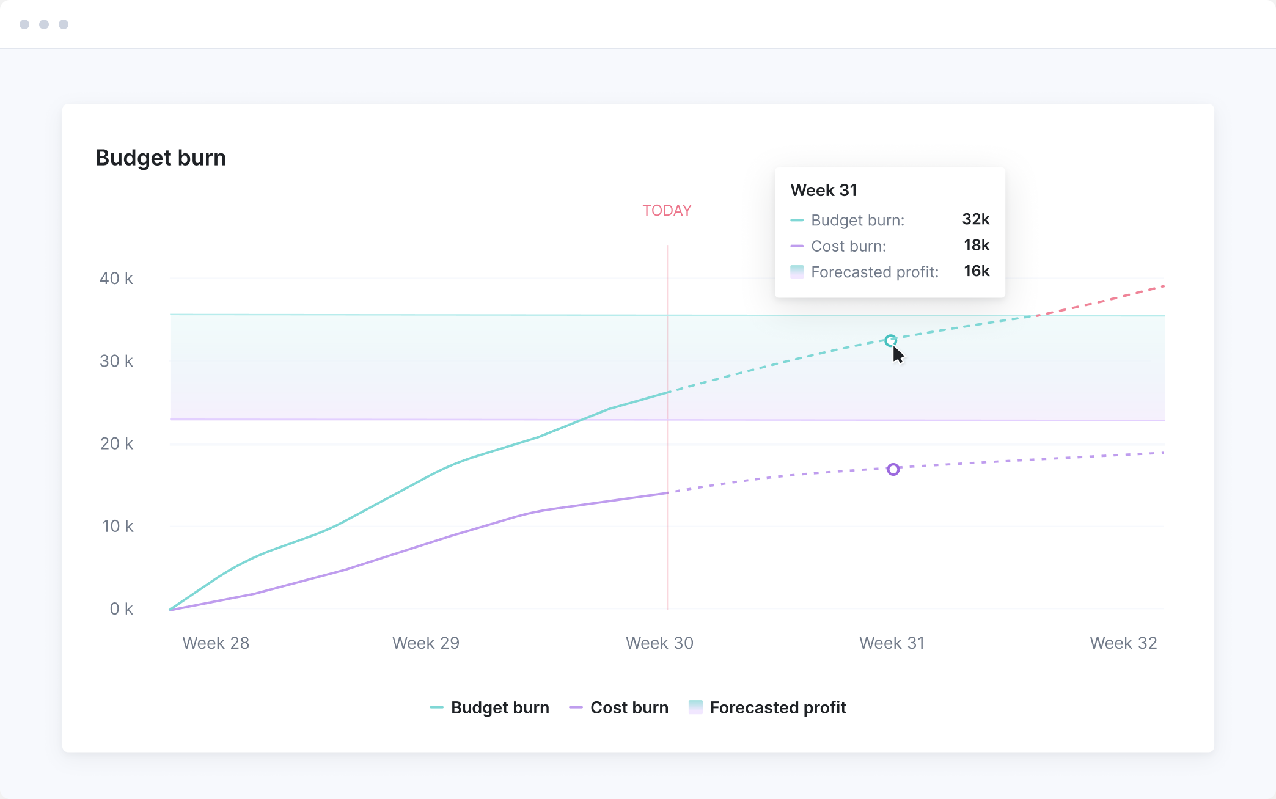Toggle Budget burn series in bottom legend
The image size is (1276, 799).
[499, 707]
